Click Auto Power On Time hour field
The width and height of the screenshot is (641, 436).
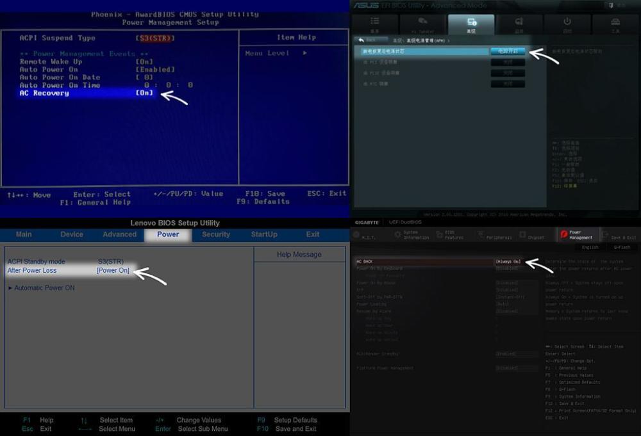click(x=146, y=85)
